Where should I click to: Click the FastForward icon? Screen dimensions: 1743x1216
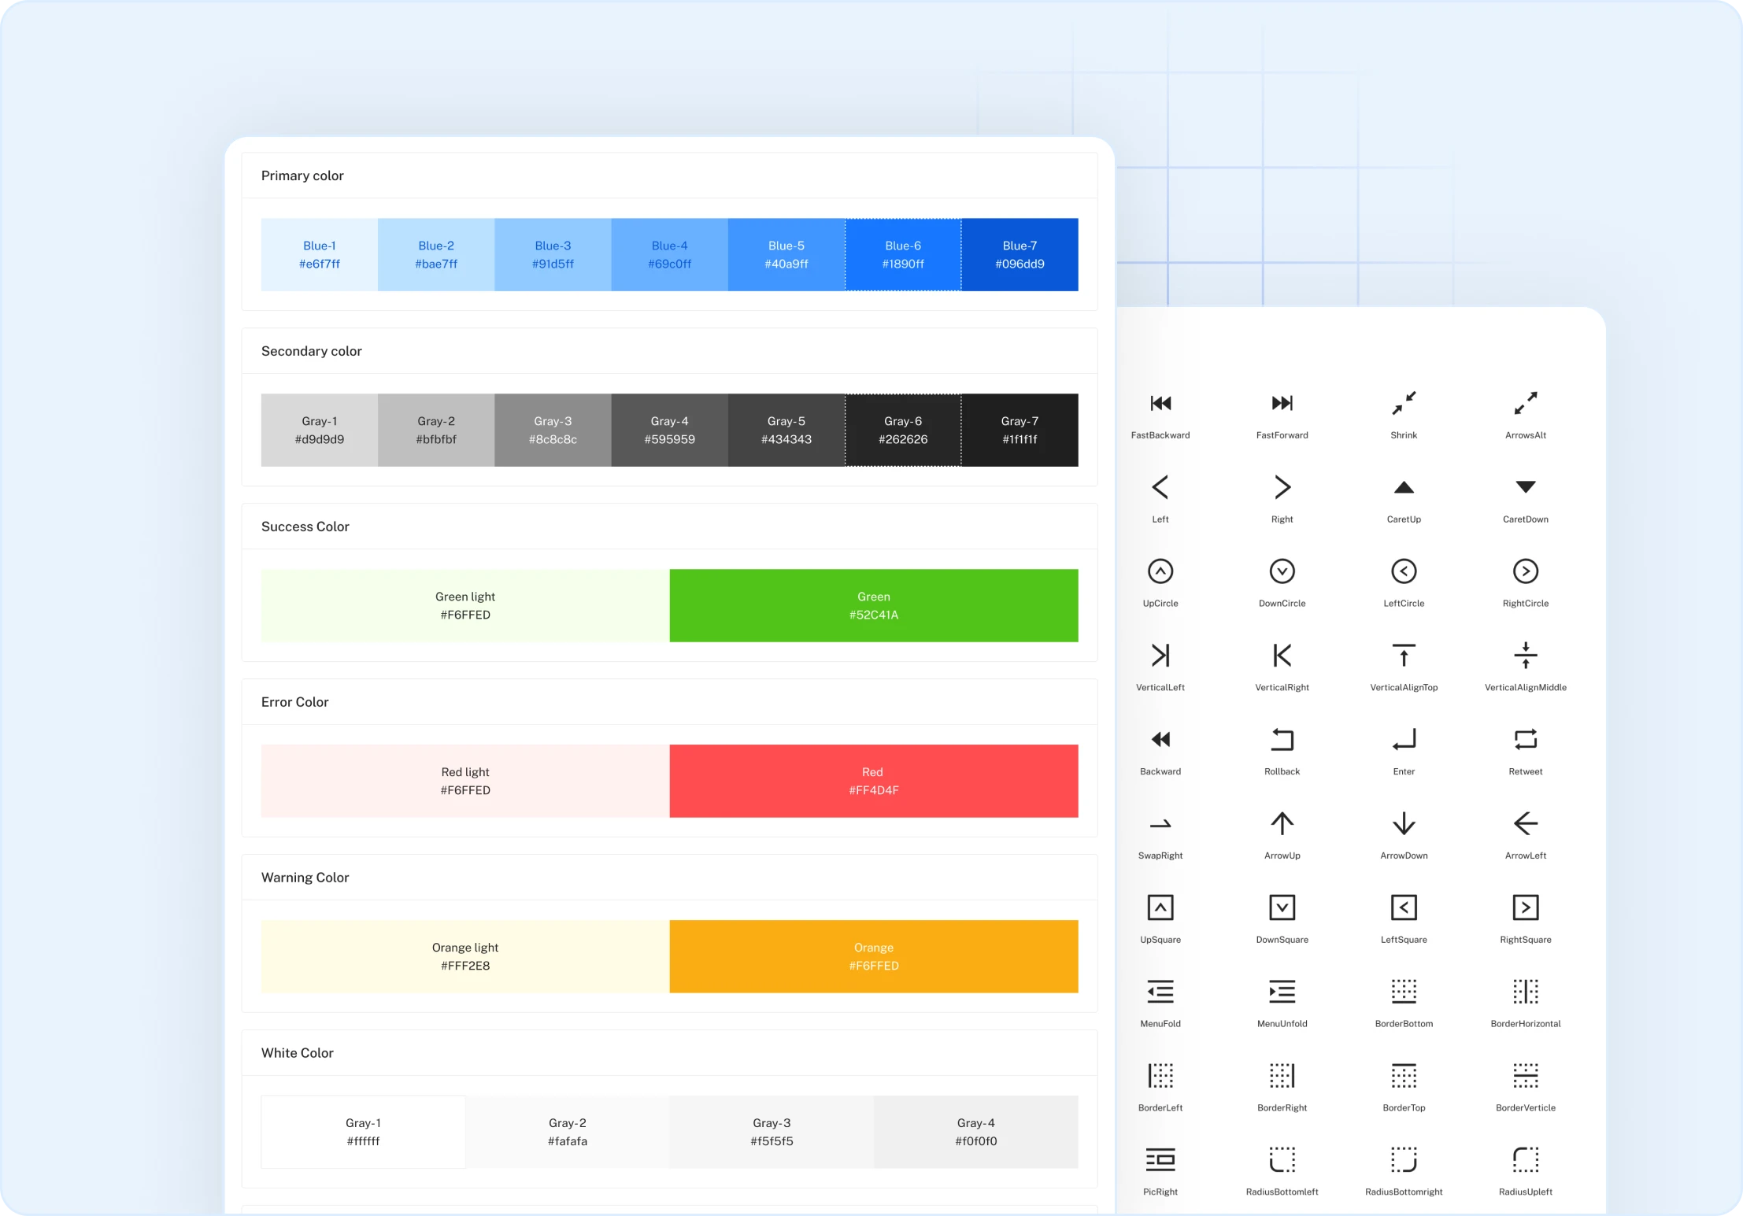(x=1282, y=404)
